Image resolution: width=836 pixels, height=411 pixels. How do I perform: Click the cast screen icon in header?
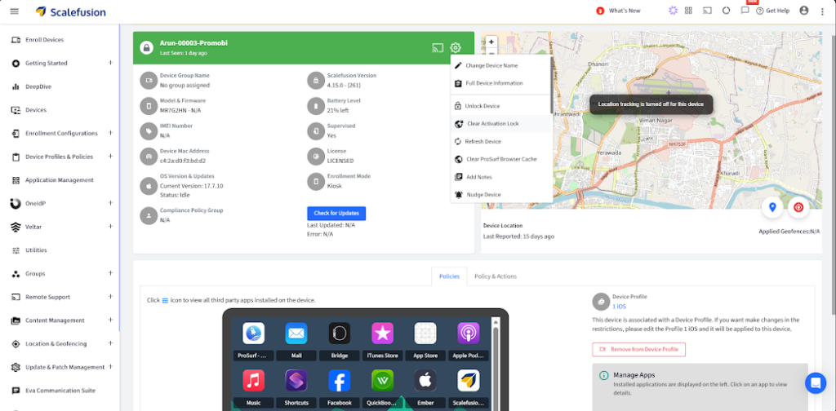click(x=707, y=11)
